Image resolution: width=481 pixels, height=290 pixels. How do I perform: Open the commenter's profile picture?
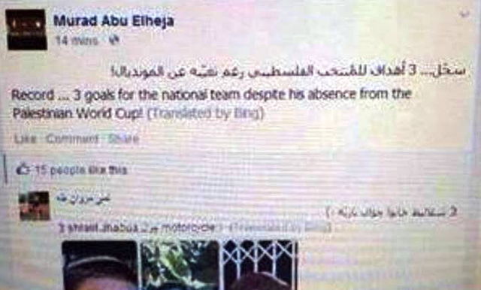point(34,206)
